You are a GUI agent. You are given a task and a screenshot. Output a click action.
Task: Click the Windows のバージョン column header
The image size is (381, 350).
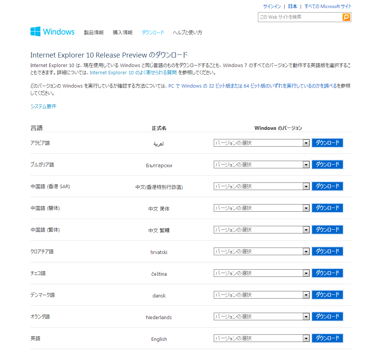coord(278,128)
